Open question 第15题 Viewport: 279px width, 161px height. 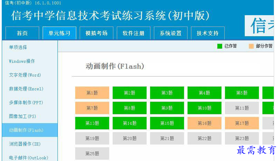pyautogui.click(x=167, y=123)
